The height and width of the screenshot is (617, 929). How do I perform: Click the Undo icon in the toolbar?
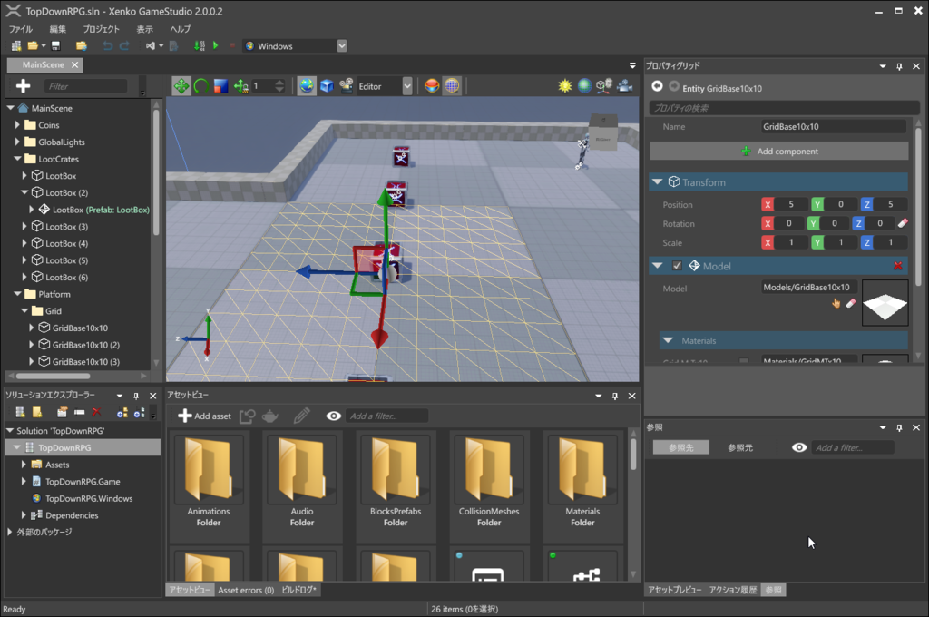106,45
